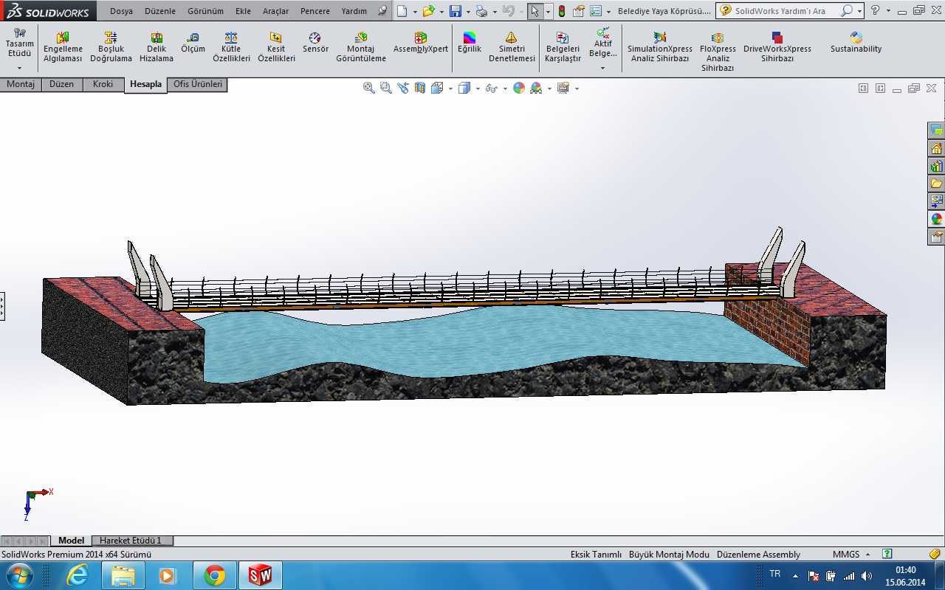Toggle the pushpin to keep menu visible
This screenshot has width=945, height=590.
382,11
